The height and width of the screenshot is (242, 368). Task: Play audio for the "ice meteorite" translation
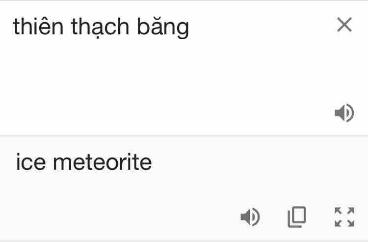[250, 216]
